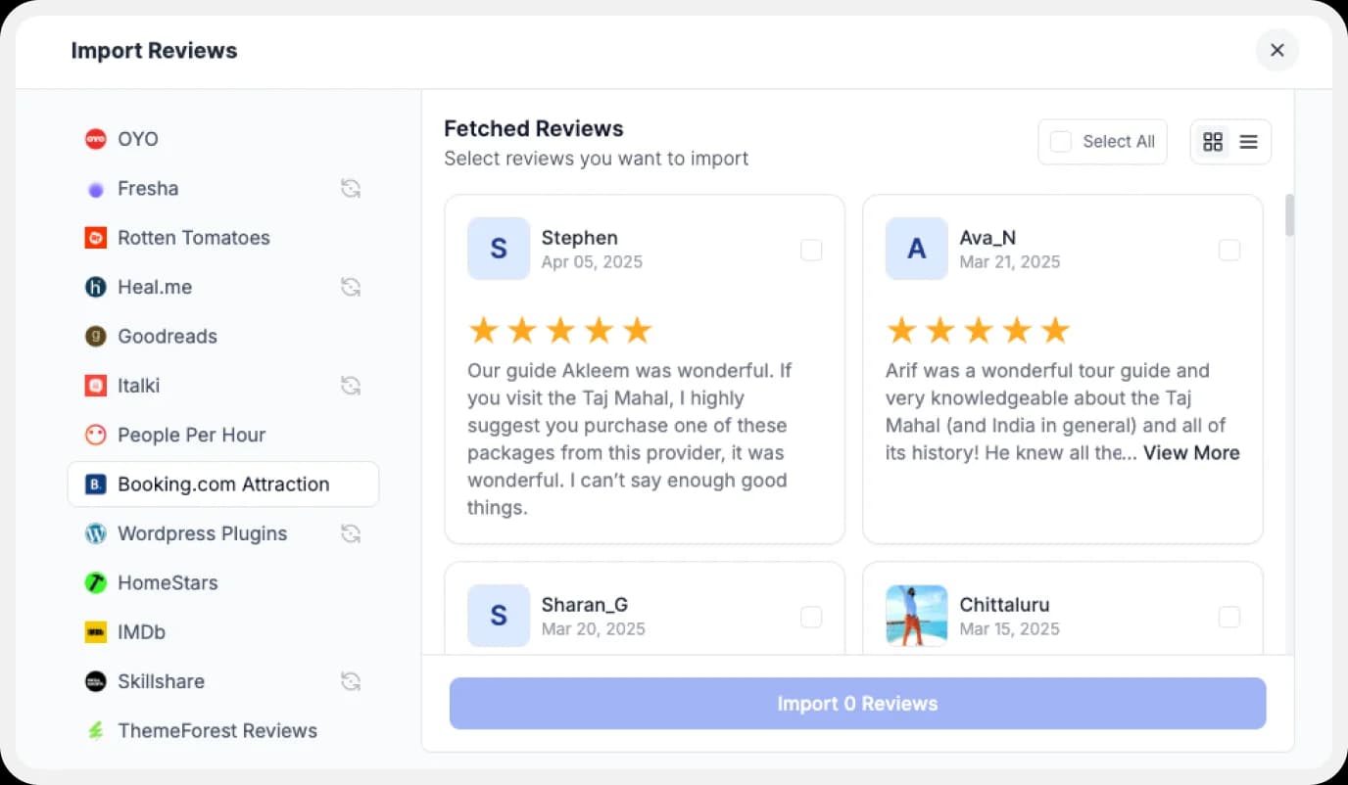Open Chittaluru's profile photo thumbnail
The width and height of the screenshot is (1348, 785).
pos(916,616)
